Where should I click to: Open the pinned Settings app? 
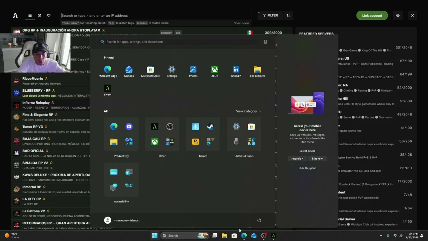coord(172,71)
